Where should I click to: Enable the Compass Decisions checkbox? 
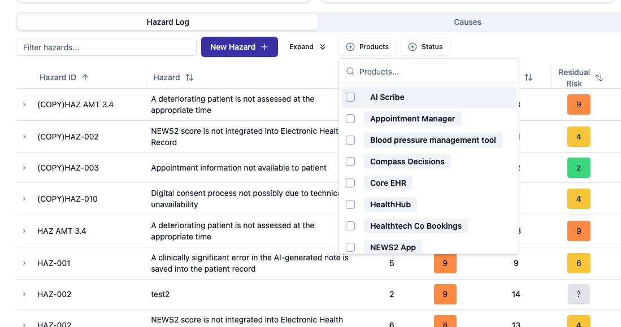tap(350, 161)
